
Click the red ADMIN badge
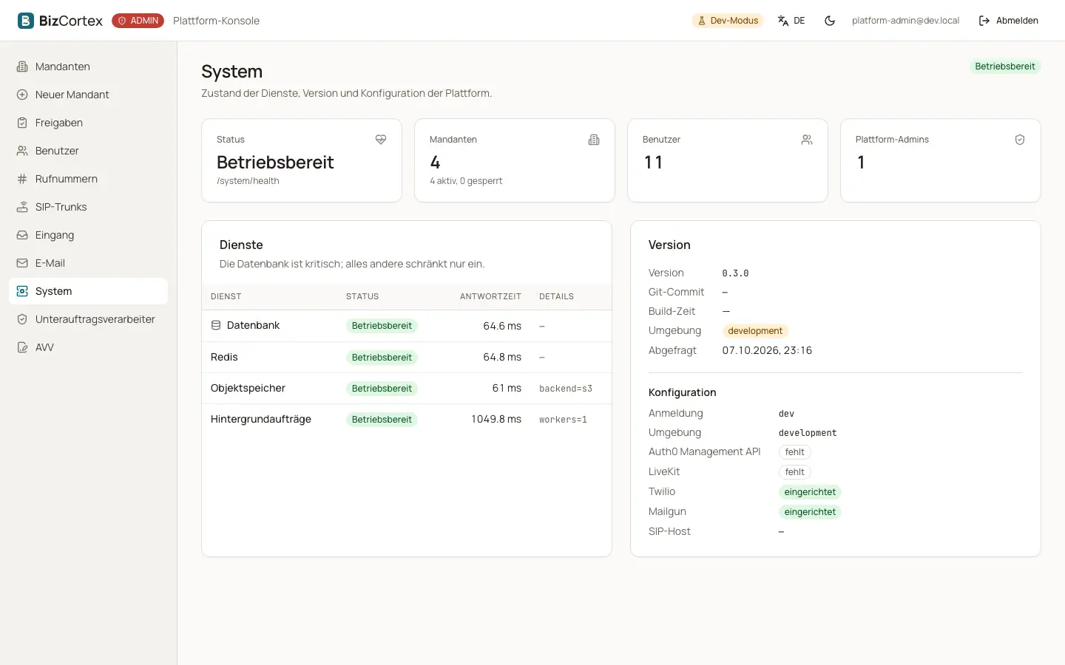(x=138, y=21)
